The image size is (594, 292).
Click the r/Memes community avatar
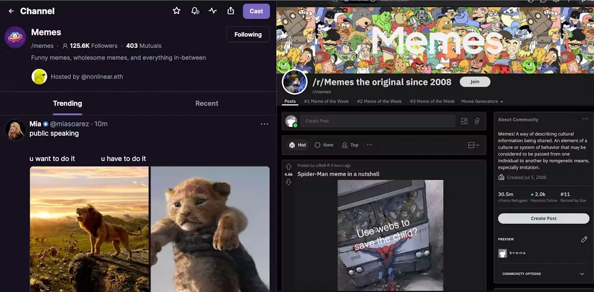[x=295, y=82]
